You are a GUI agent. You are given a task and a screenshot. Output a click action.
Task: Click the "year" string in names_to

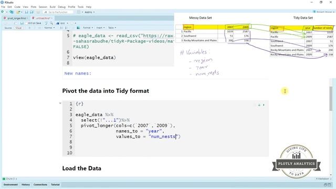click(x=154, y=131)
